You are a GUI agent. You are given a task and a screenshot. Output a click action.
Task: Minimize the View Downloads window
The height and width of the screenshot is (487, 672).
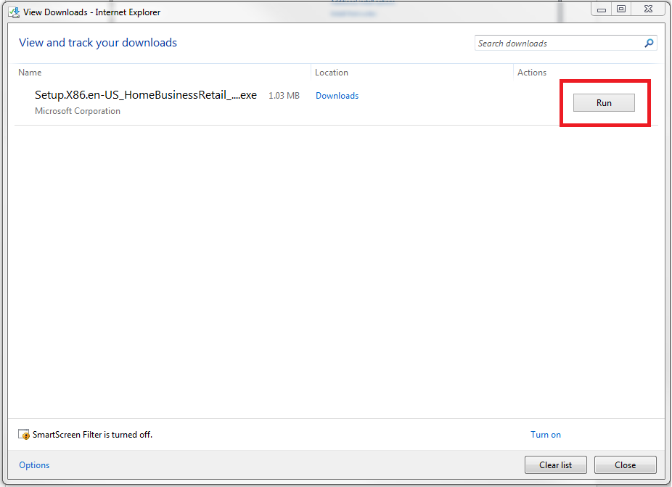pyautogui.click(x=602, y=9)
